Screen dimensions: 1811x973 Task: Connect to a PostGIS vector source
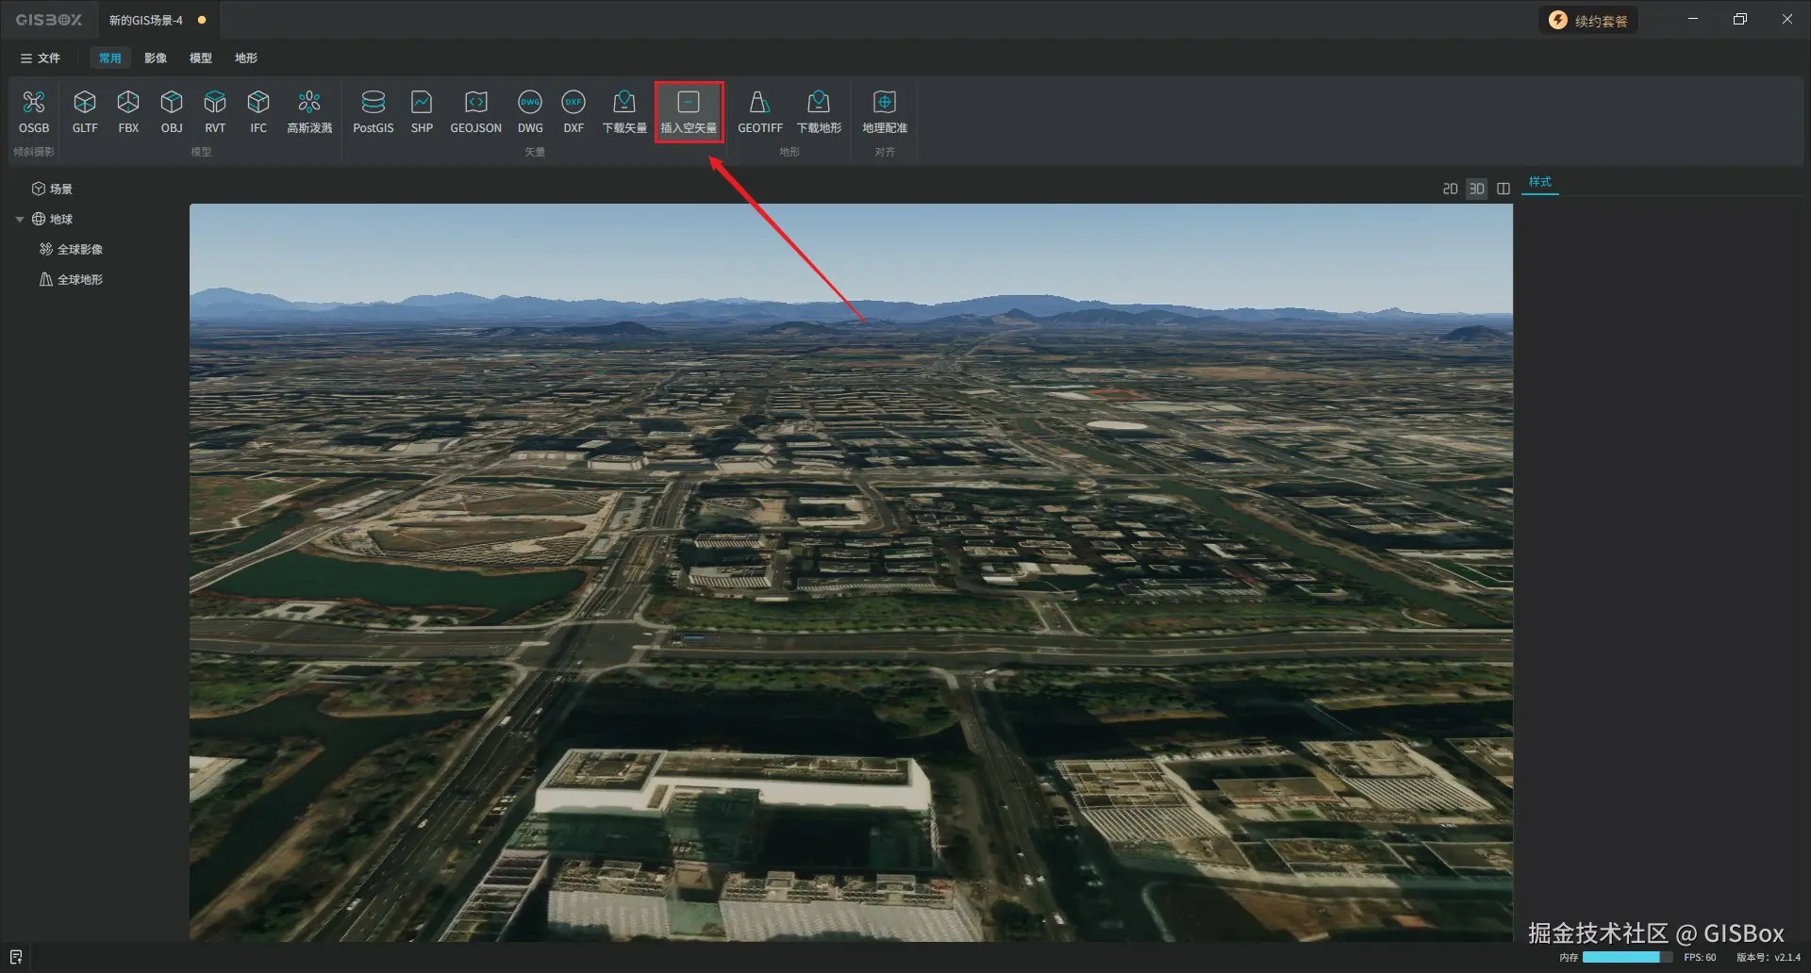[374, 112]
